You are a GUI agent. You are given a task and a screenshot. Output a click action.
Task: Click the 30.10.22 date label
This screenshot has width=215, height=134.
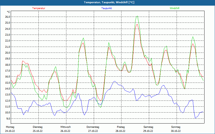click(176, 131)
